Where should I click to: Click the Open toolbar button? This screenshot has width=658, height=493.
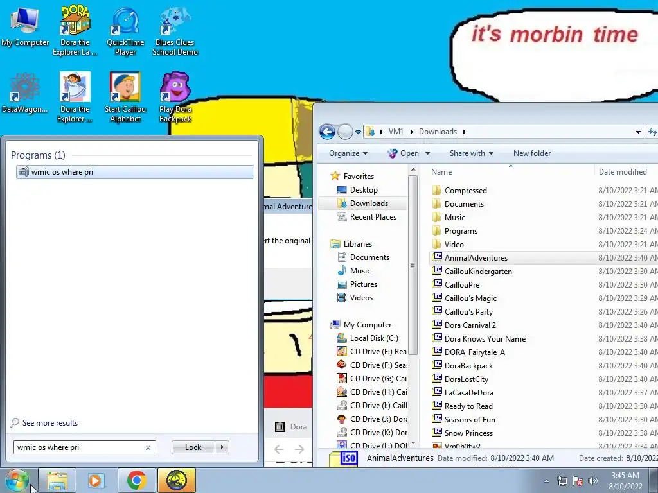click(x=404, y=153)
